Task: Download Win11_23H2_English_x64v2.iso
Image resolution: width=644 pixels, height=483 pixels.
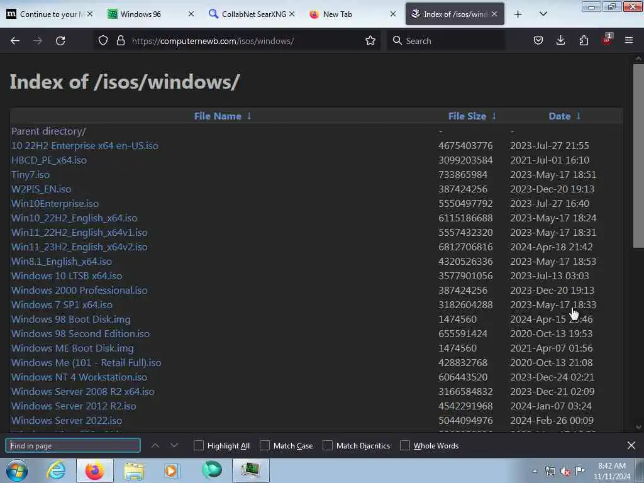Action: point(79,247)
